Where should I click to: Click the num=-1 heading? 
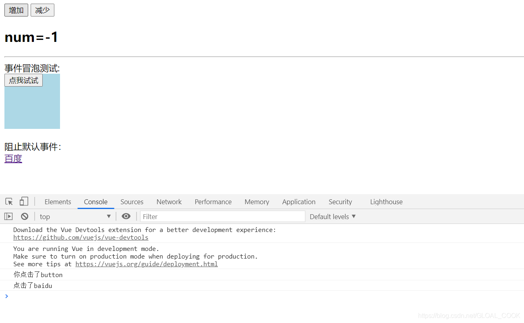point(31,37)
